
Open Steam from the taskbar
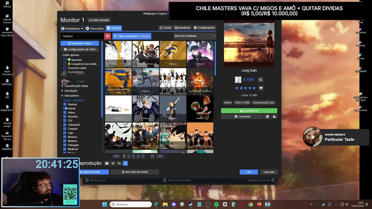pos(191,204)
